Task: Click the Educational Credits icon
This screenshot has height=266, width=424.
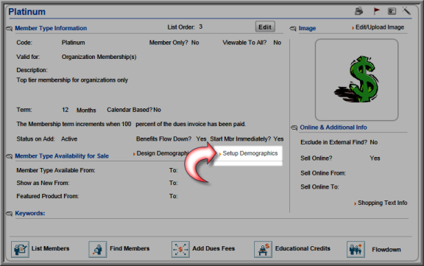Action: pyautogui.click(x=263, y=249)
